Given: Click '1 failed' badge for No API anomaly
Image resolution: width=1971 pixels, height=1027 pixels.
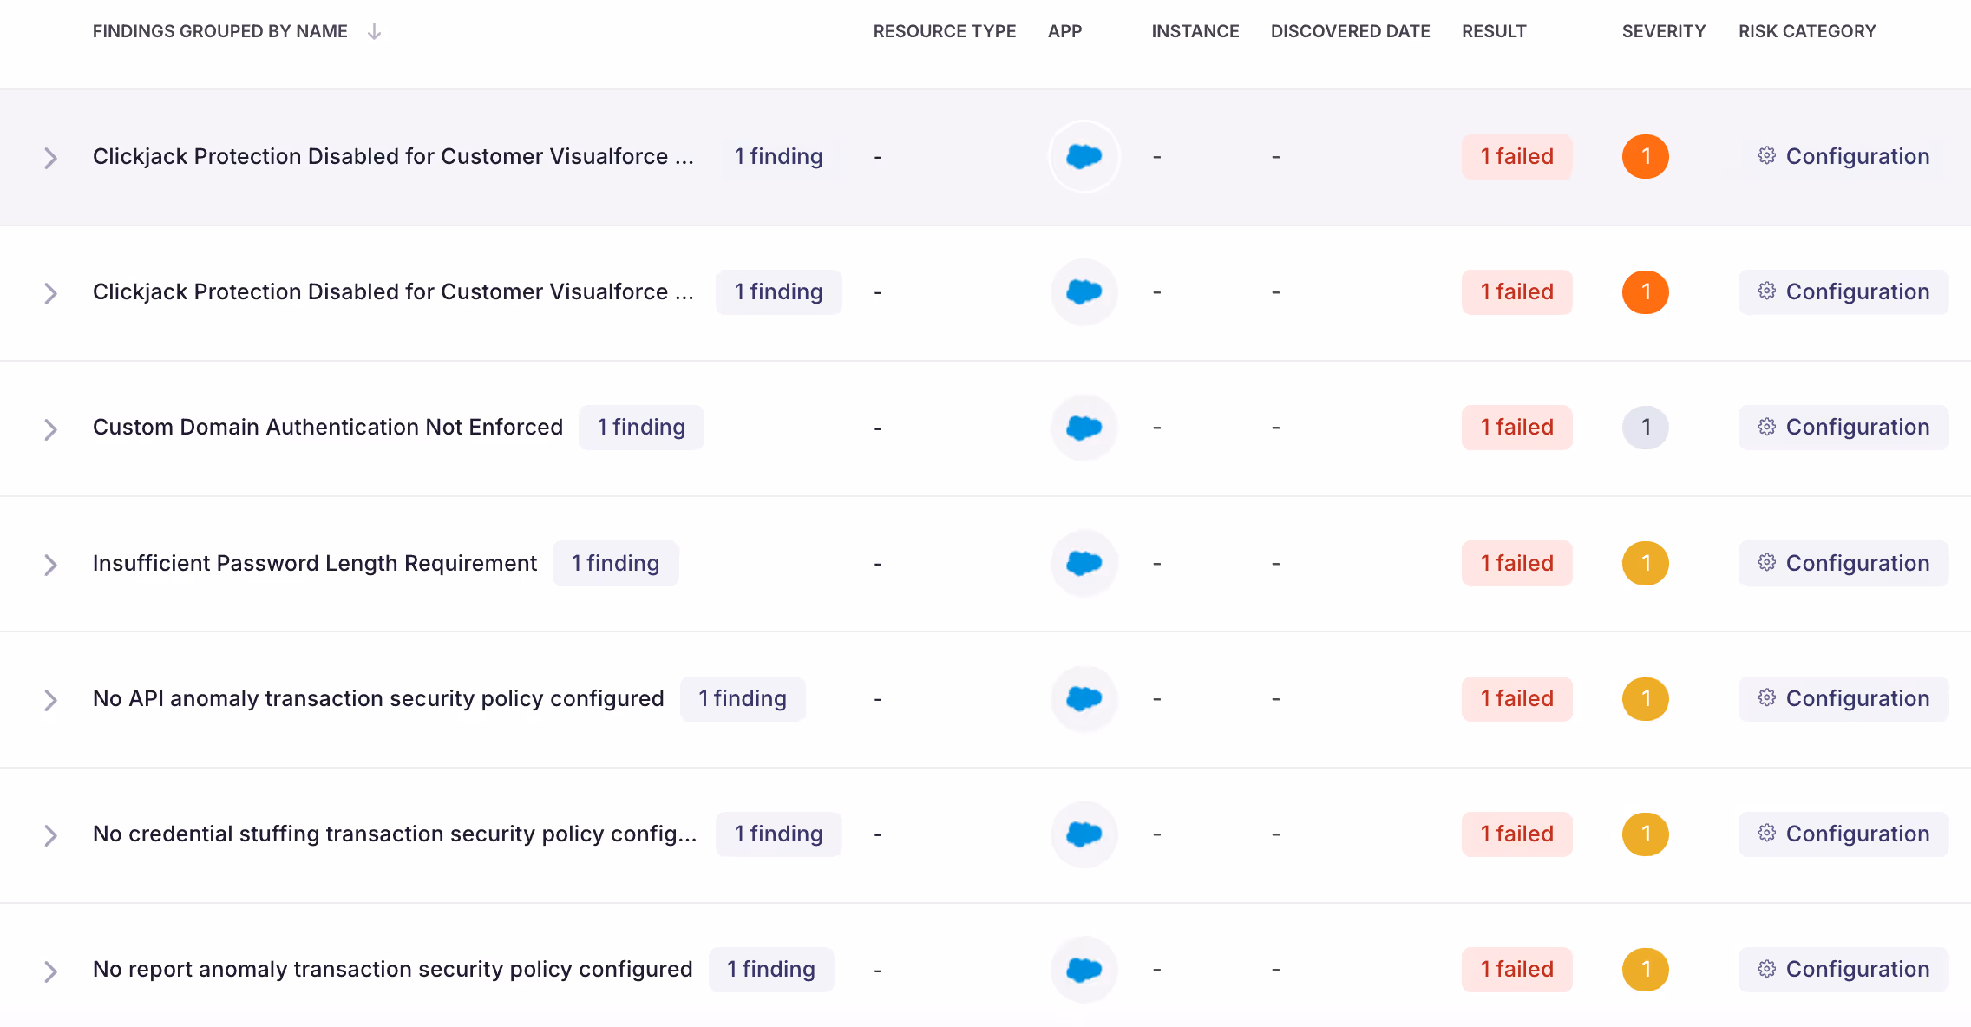Looking at the screenshot, I should (x=1516, y=698).
